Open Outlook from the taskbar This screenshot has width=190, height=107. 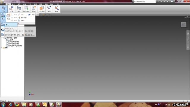click(45, 105)
